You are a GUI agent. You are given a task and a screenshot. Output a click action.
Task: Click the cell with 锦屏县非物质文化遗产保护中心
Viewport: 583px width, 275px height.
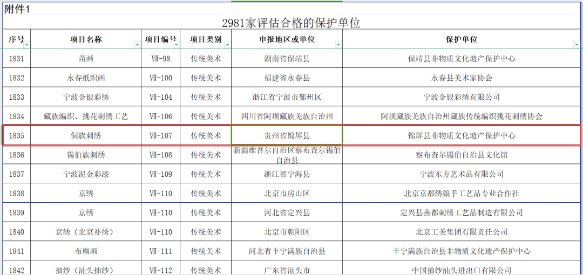click(x=461, y=135)
